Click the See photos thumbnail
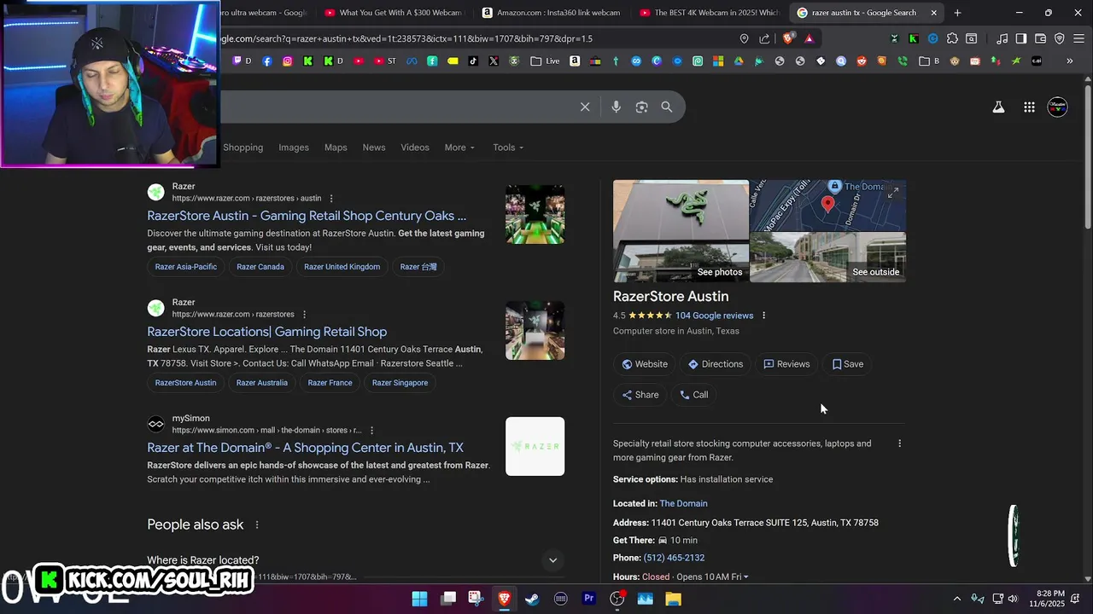Image resolution: width=1093 pixels, height=614 pixels. (x=681, y=231)
